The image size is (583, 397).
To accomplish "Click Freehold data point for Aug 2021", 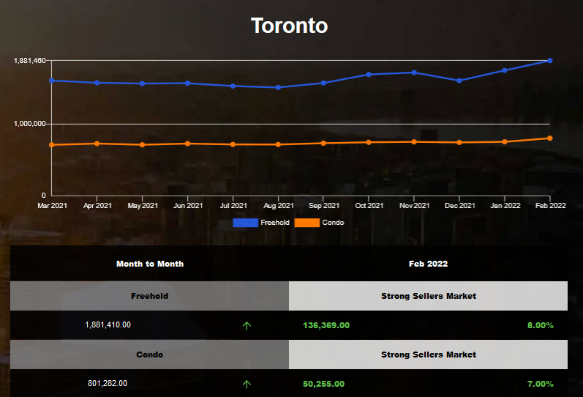I will point(278,87).
